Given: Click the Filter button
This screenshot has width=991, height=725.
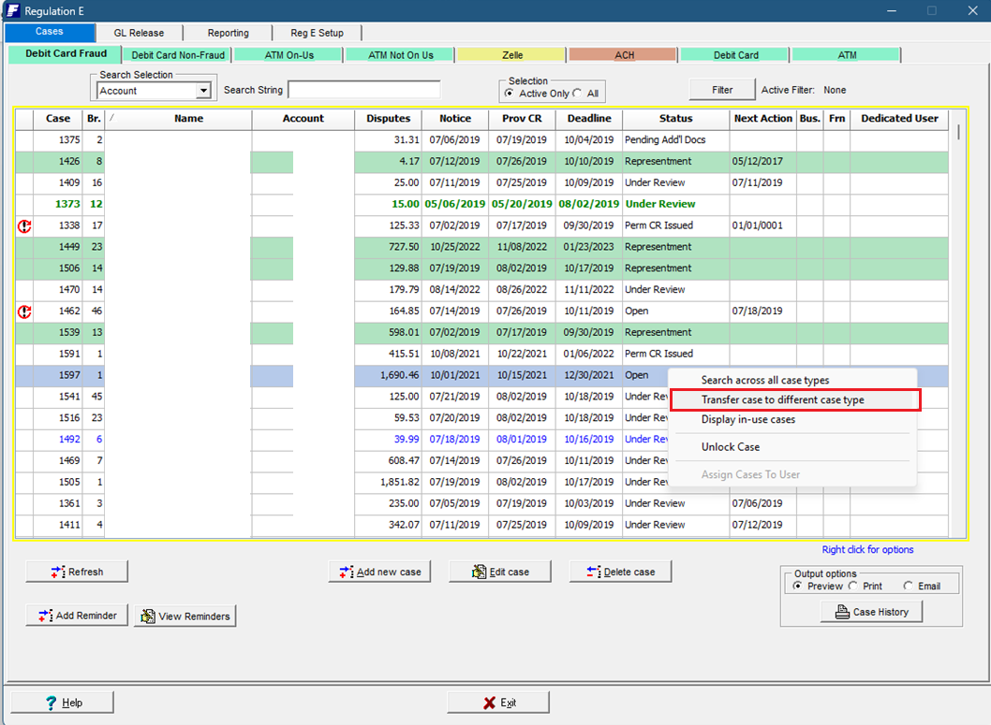Looking at the screenshot, I should click(722, 90).
